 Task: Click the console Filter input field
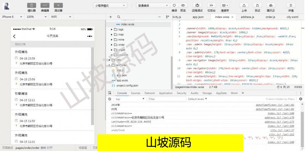pyautogui.click(x=167, y=99)
